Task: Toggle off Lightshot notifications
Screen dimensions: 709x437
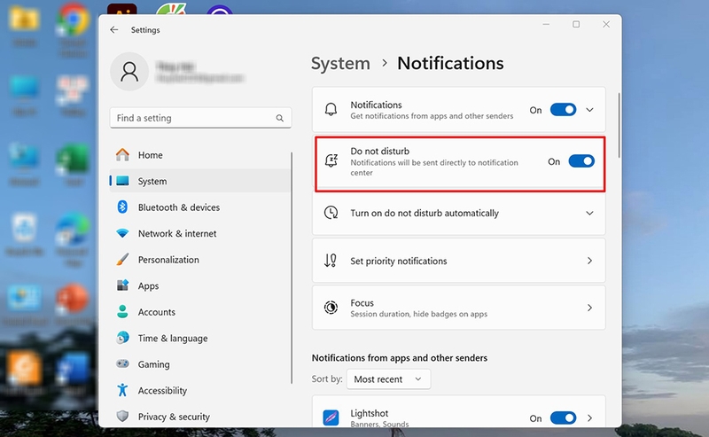Action: (563, 418)
